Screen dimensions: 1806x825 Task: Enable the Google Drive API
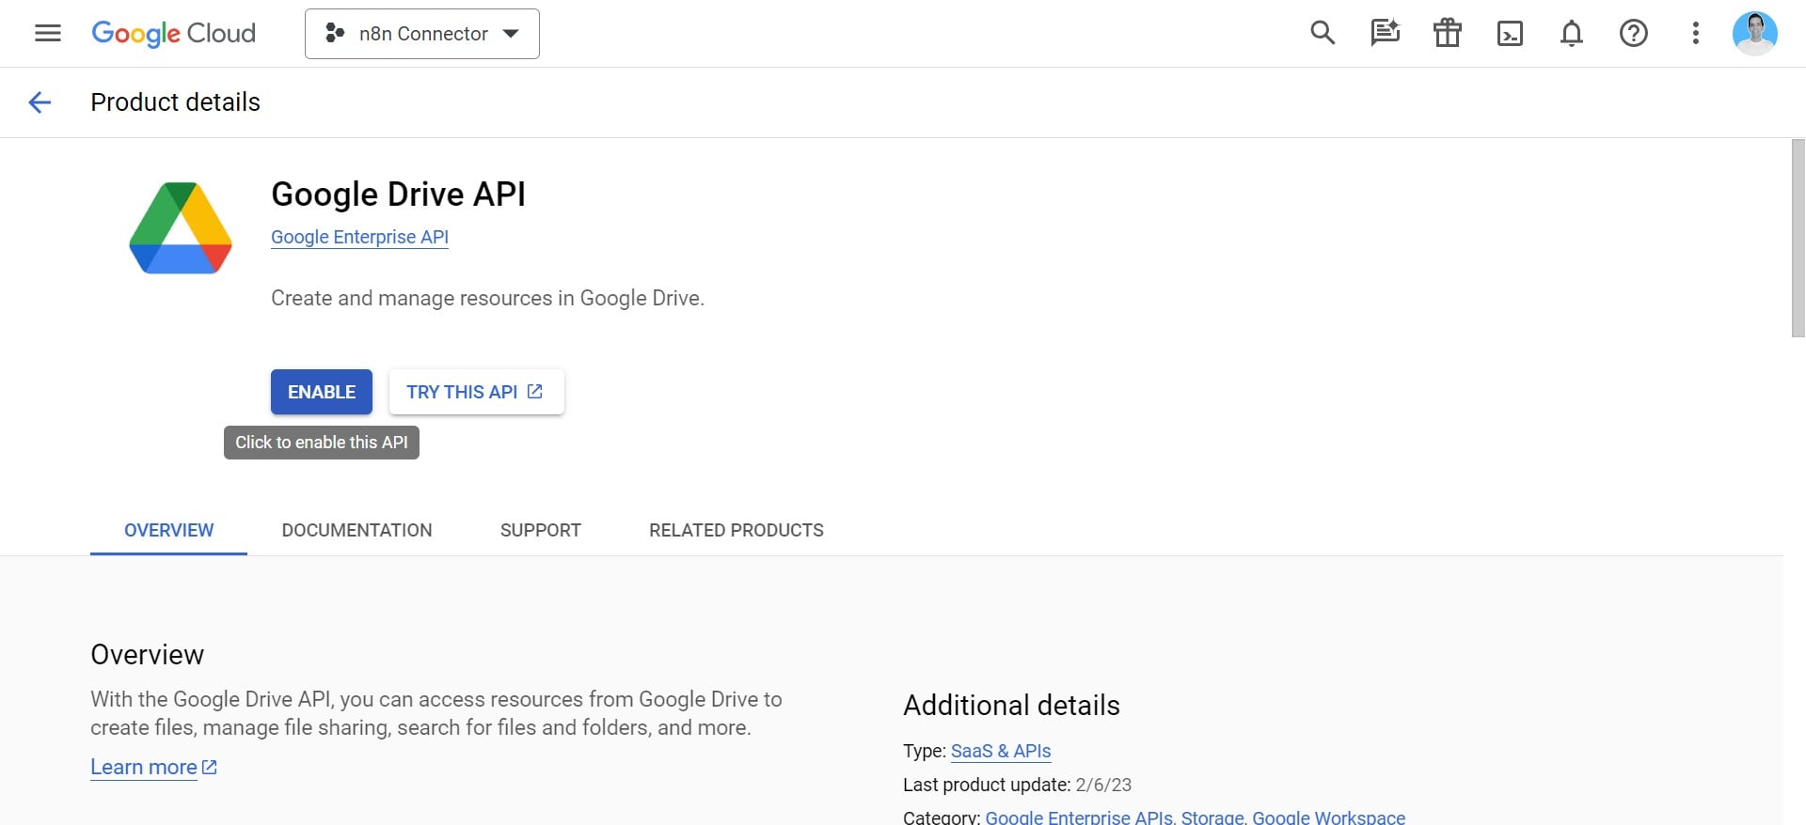tap(322, 392)
